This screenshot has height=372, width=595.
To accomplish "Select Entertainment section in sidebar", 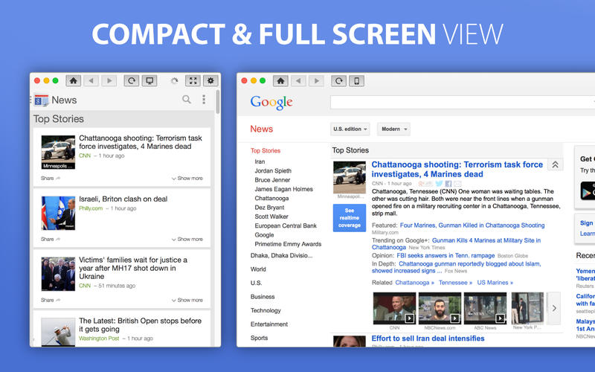I will pyautogui.click(x=269, y=324).
